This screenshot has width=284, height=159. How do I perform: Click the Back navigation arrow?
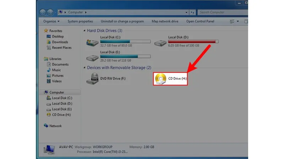[x=43, y=12]
